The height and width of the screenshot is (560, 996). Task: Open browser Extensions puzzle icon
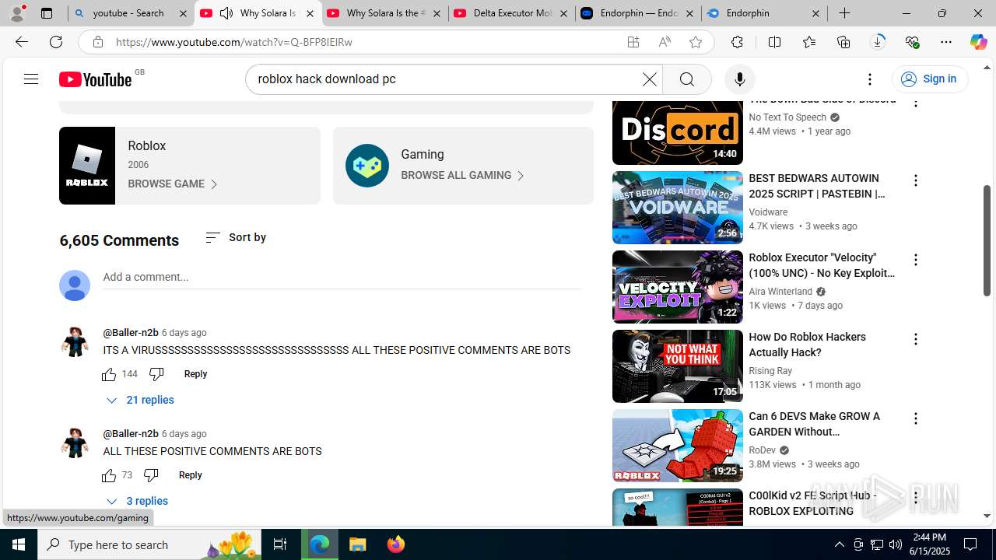click(x=737, y=42)
